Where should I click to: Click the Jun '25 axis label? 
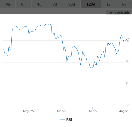61,111
